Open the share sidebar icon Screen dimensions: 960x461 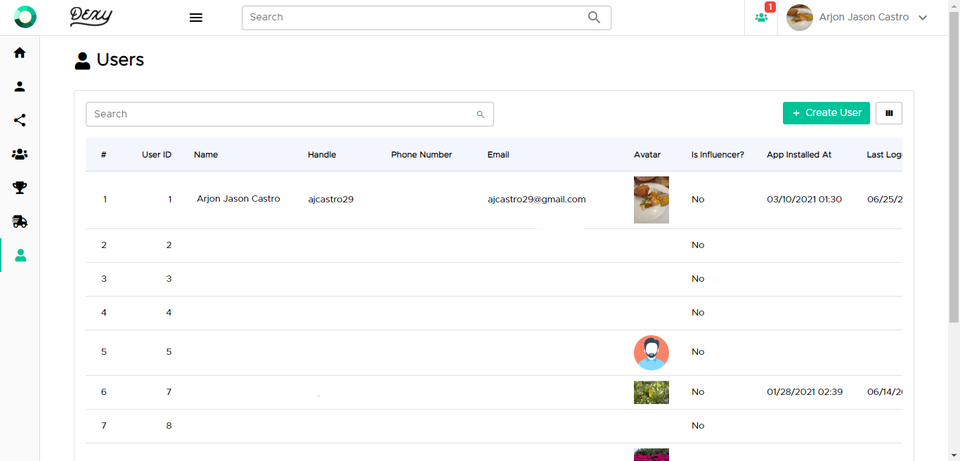[x=20, y=120]
